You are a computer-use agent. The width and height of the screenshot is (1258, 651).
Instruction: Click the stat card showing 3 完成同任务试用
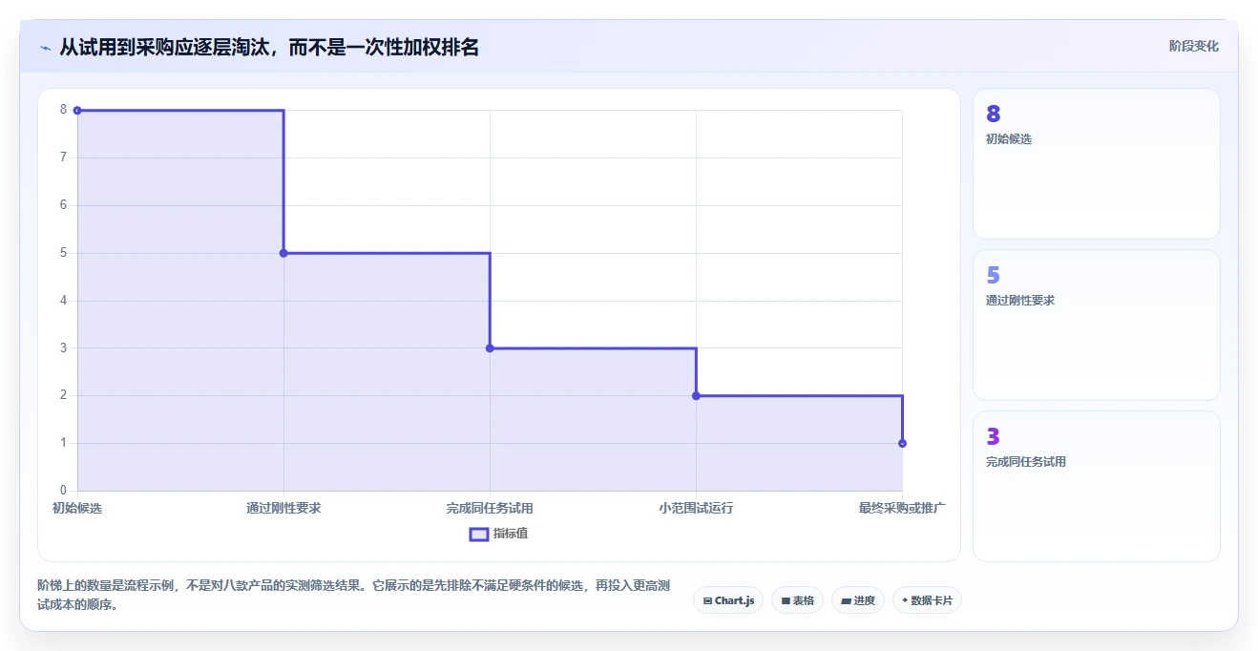coord(1096,486)
